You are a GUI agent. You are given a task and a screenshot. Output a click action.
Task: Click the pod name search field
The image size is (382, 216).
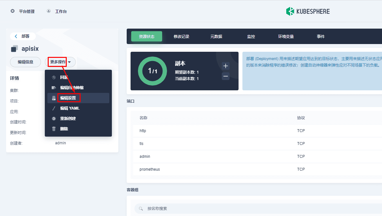(x=258, y=209)
